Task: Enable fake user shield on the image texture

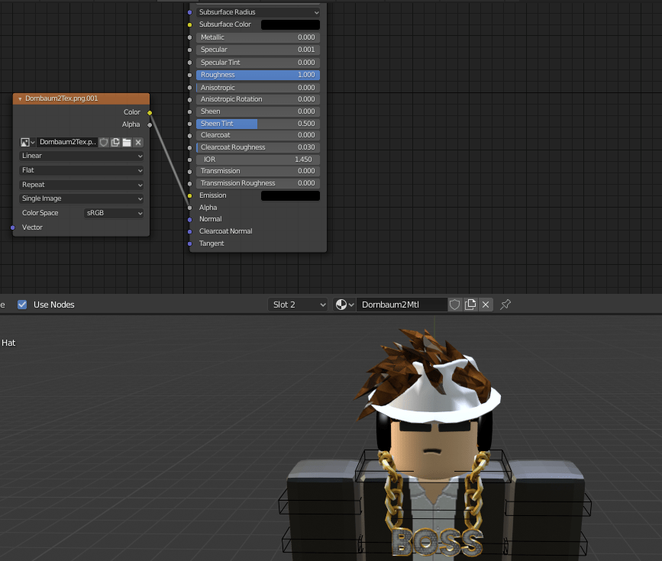Action: click(104, 142)
